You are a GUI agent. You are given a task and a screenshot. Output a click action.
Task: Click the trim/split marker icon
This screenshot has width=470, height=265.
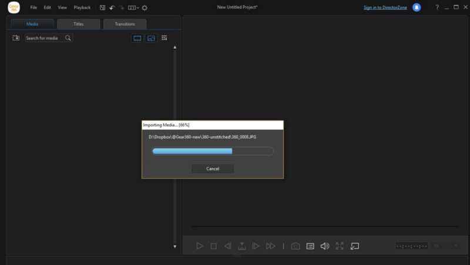click(242, 246)
